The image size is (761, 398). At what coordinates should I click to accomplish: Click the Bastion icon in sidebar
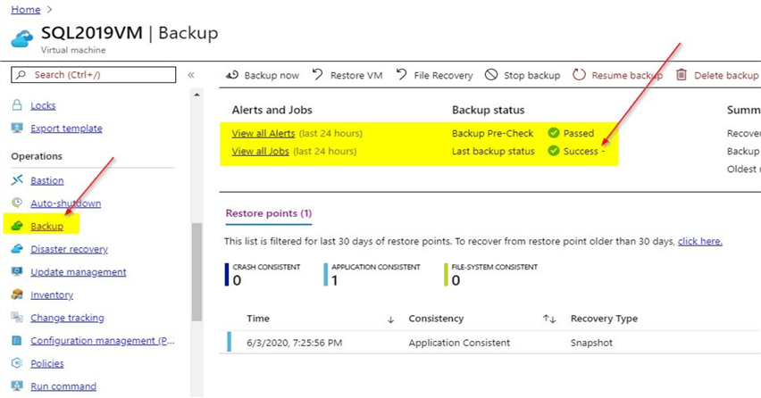coord(17,180)
